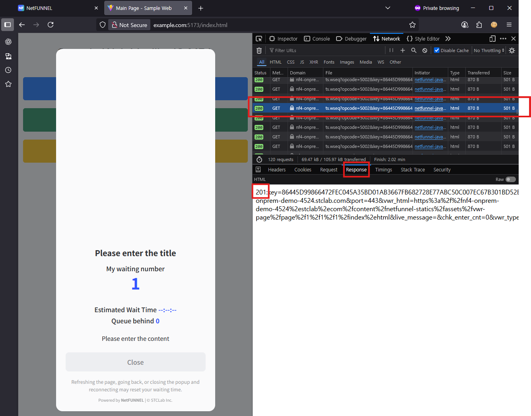Expand more DevTools tools chevron
The width and height of the screenshot is (531, 416).
pos(448,39)
